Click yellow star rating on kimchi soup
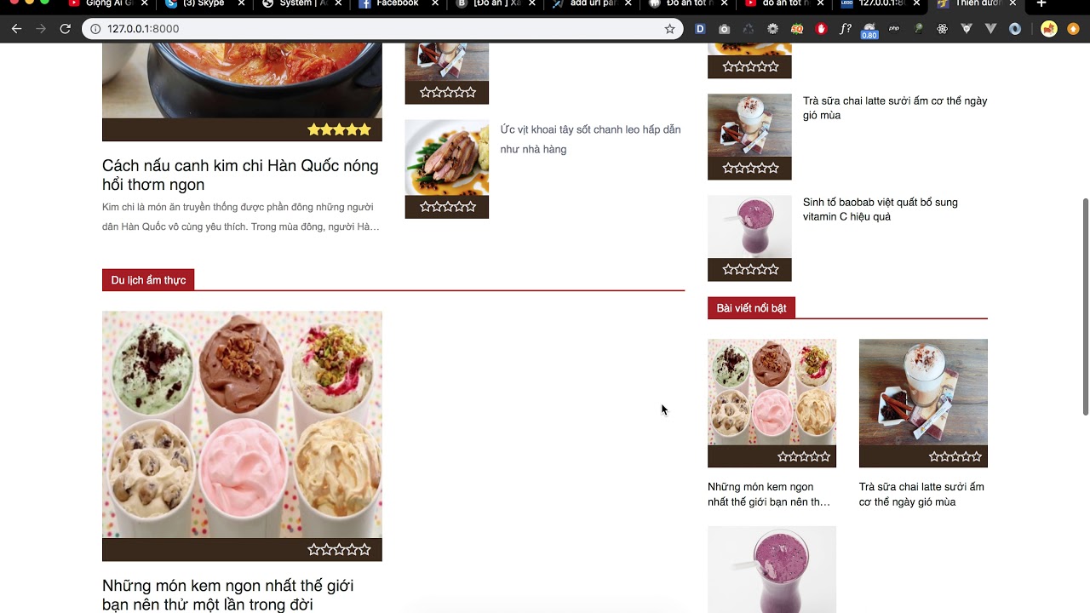This screenshot has height=613, width=1090. point(339,130)
